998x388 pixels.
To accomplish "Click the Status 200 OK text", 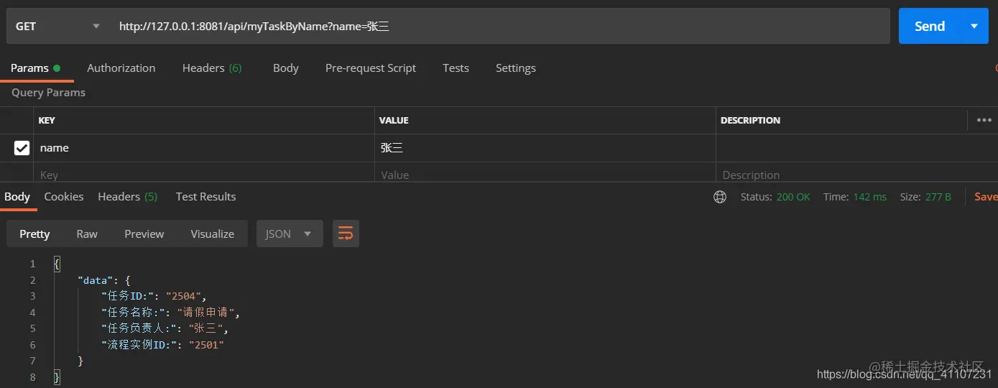I will click(x=775, y=197).
